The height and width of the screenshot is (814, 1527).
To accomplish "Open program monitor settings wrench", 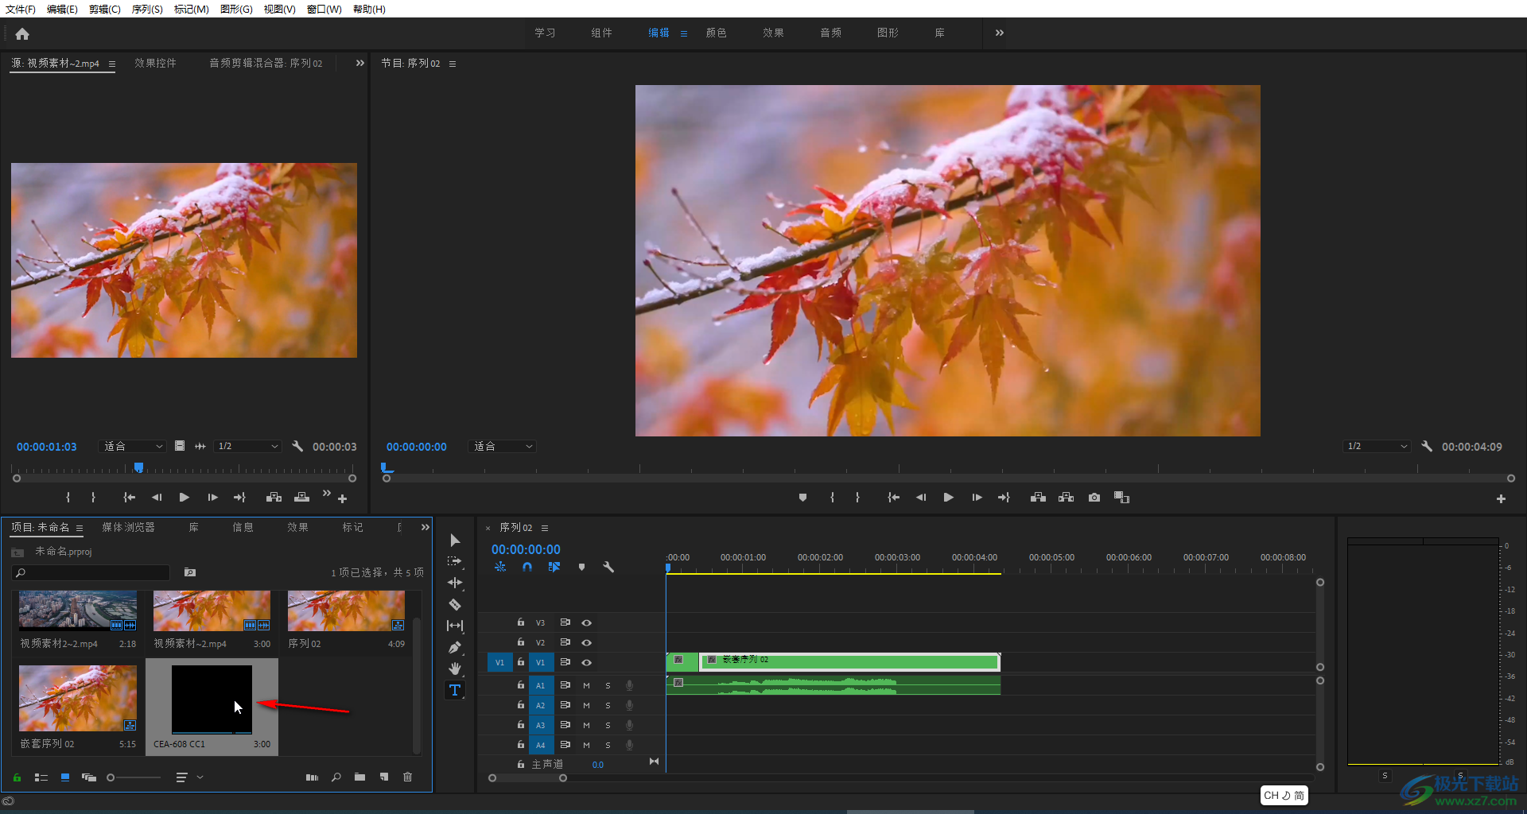I will pyautogui.click(x=1427, y=447).
